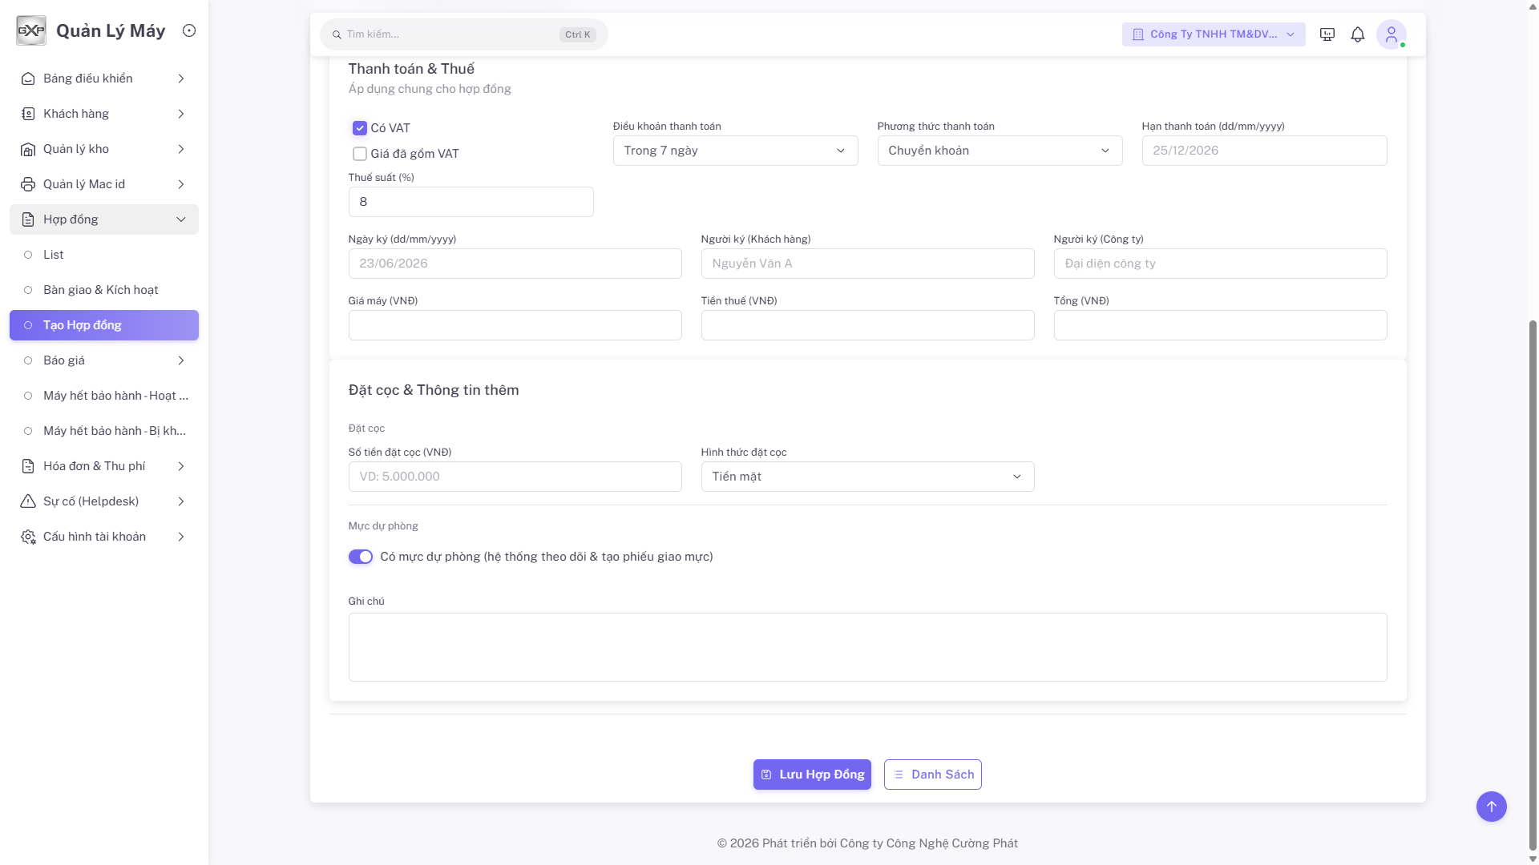Image resolution: width=1539 pixels, height=865 pixels.
Task: Open the Hình thức đặt cọc dropdown
Action: (x=868, y=477)
